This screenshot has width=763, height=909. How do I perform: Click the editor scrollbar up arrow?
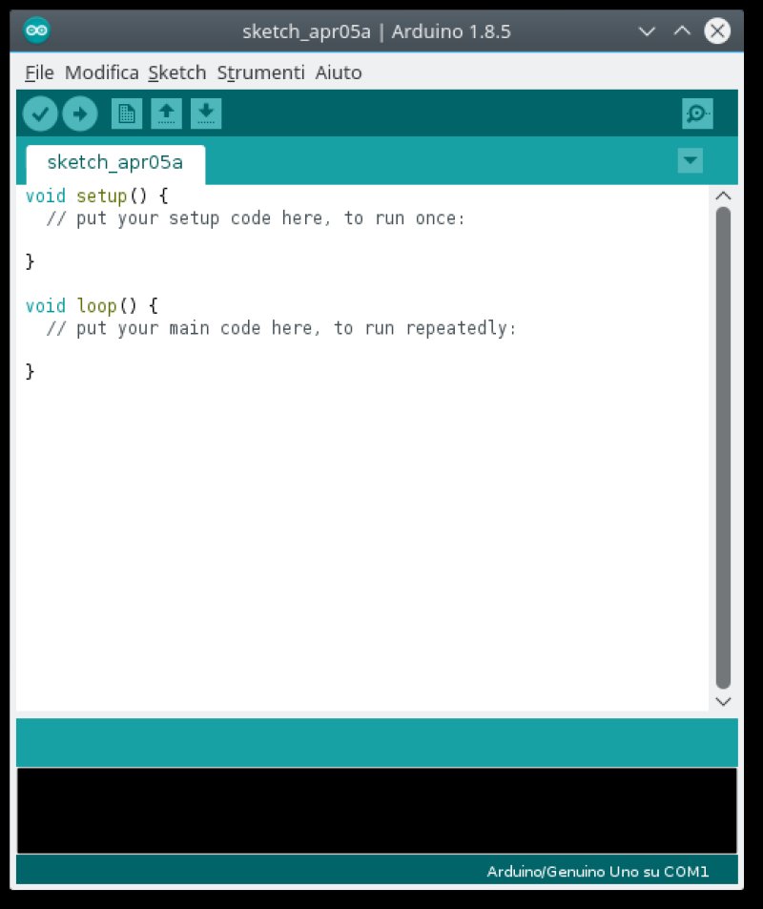click(723, 196)
